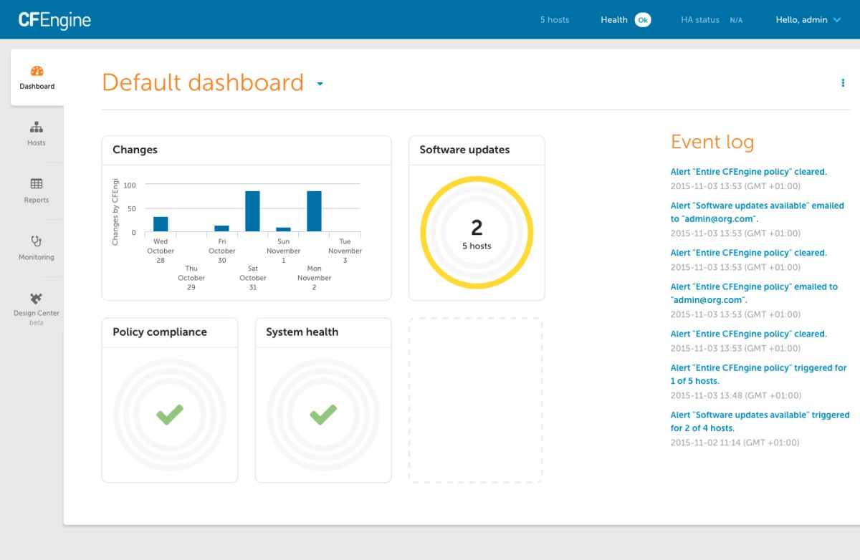This screenshot has width=860, height=560.
Task: Click the Health label in header
Action: tap(614, 20)
